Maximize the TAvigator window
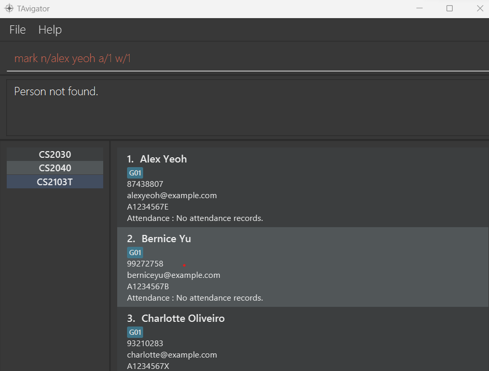 tap(450, 8)
